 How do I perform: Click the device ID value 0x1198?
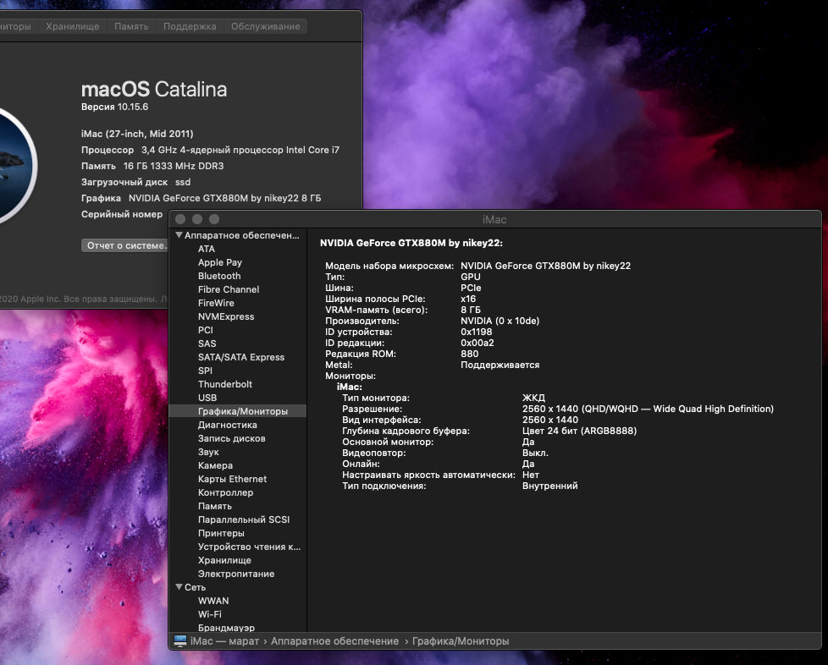[x=477, y=332]
